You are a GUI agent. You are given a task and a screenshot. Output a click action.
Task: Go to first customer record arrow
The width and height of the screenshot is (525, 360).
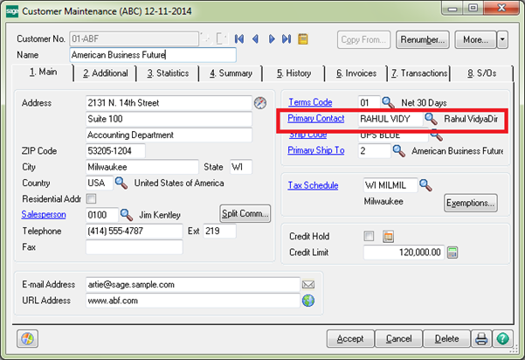239,39
